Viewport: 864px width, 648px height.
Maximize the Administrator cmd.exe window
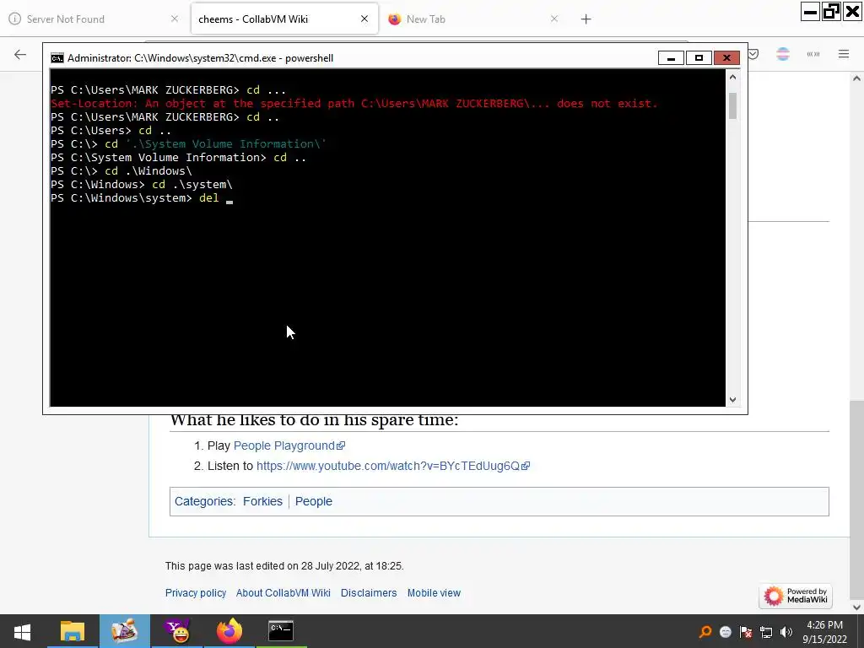coord(699,58)
